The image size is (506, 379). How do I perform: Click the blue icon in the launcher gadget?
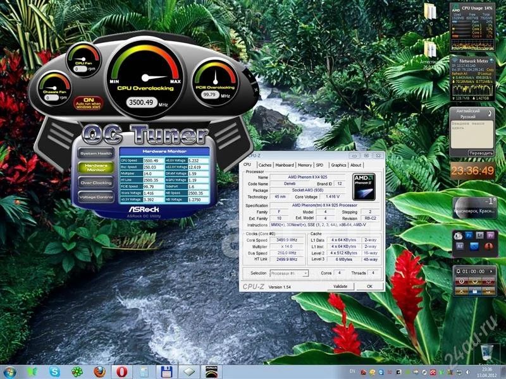tap(474, 246)
